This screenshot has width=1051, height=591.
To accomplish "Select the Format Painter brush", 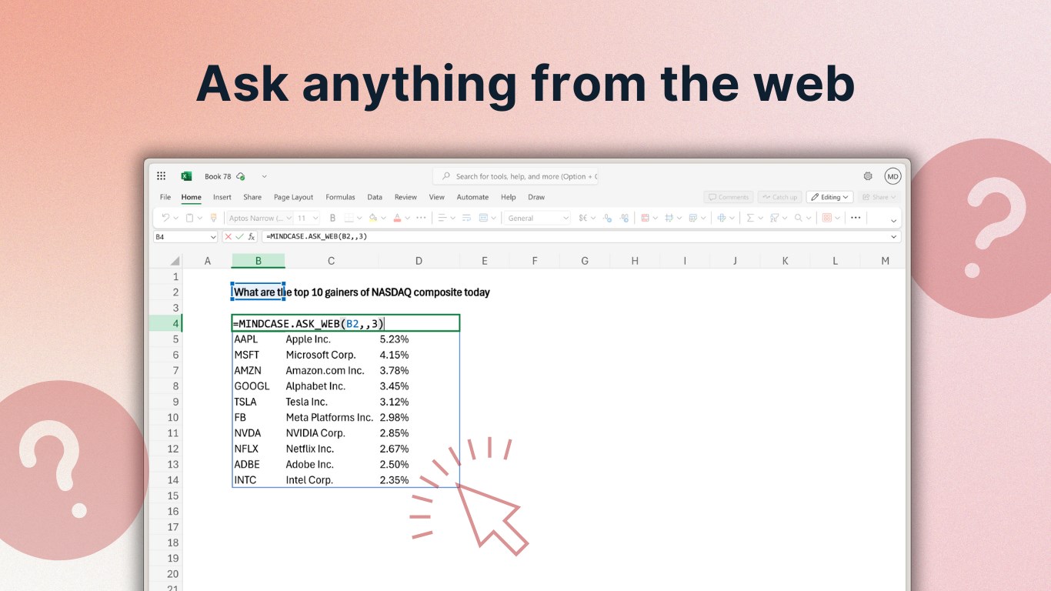I will (x=214, y=218).
